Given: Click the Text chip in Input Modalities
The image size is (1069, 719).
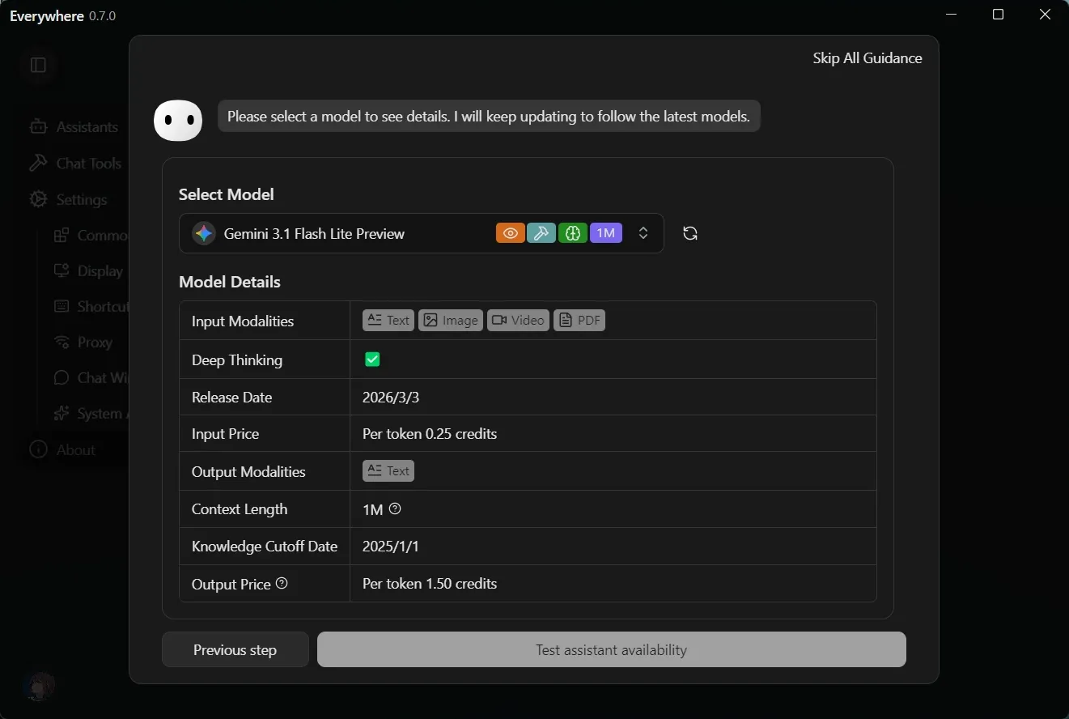Looking at the screenshot, I should [x=388, y=321].
